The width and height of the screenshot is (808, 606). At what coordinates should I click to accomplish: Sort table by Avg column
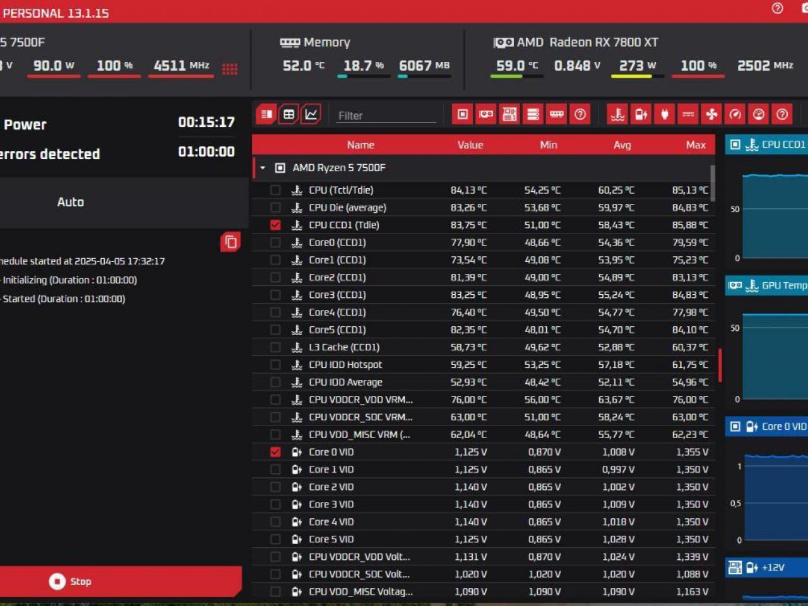coord(622,145)
